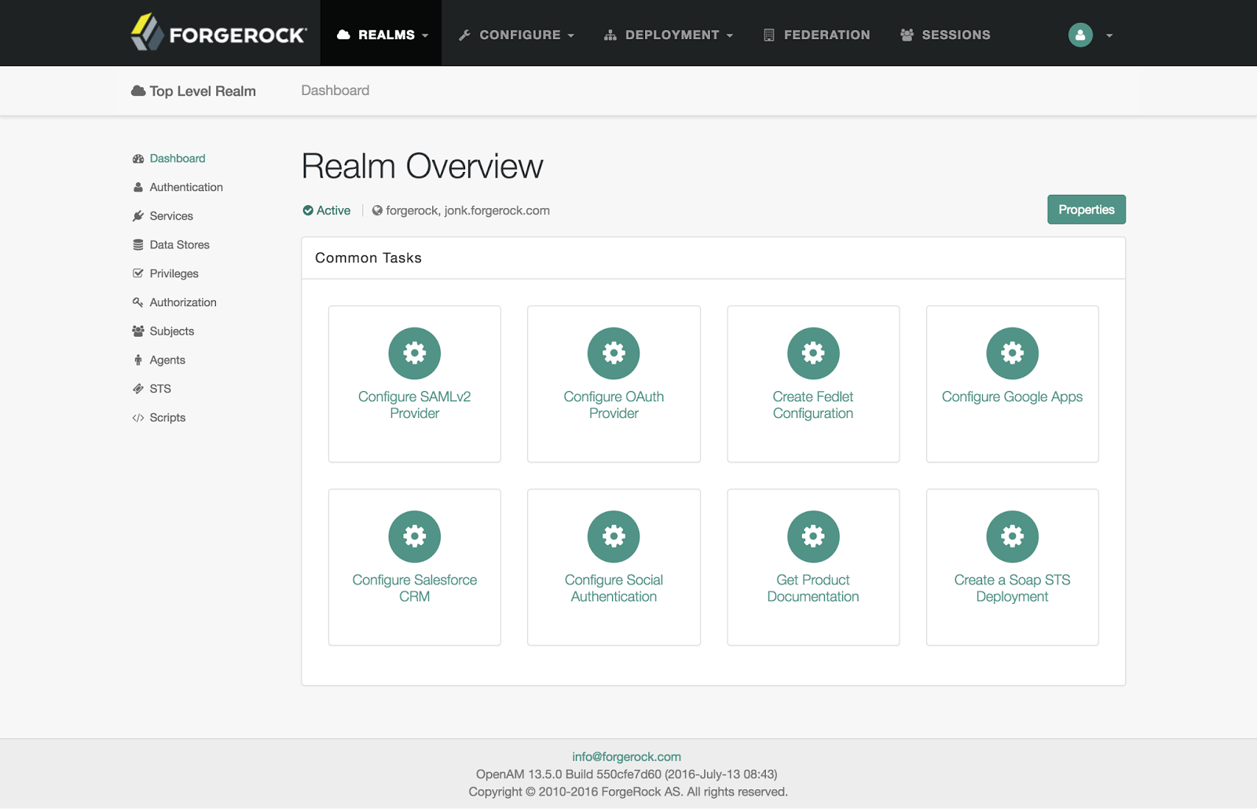This screenshot has width=1257, height=809.
Task: Click the Configure Salesforce CRM link
Action: coord(415,588)
